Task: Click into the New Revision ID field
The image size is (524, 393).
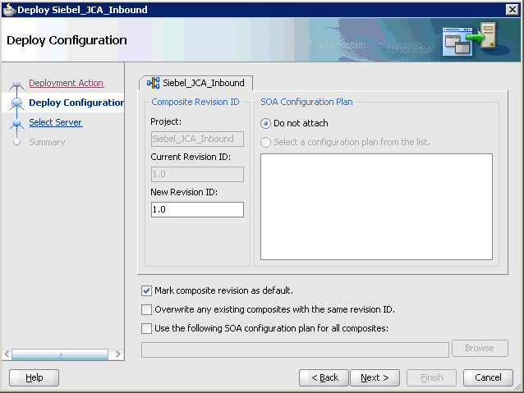Action: [x=197, y=210]
